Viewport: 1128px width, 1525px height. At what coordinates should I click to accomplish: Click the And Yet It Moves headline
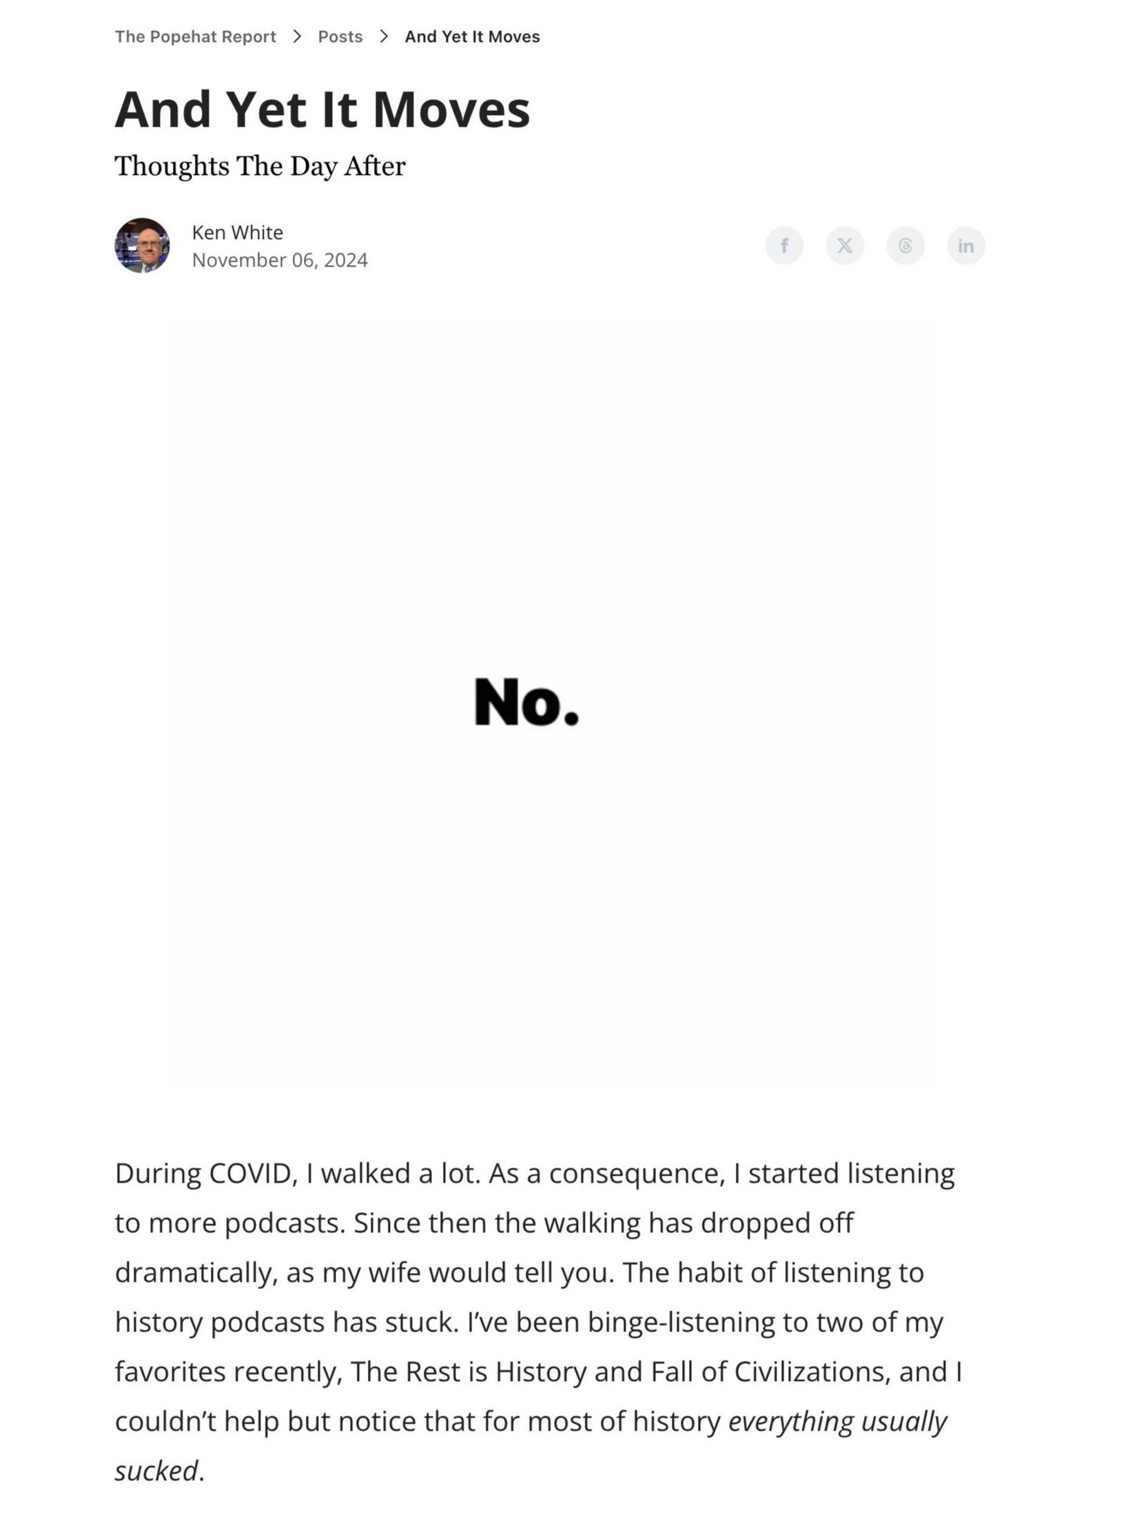point(322,109)
